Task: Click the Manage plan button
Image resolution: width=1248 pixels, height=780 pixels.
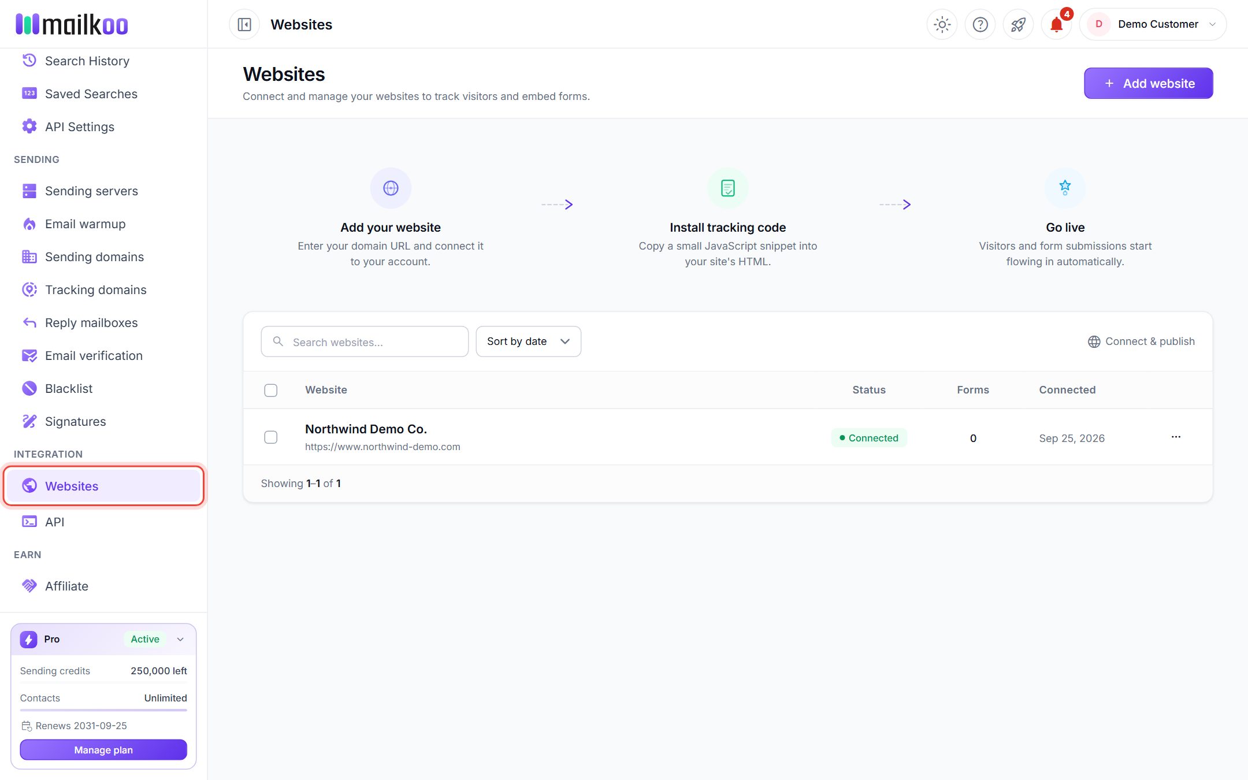Action: tap(103, 750)
